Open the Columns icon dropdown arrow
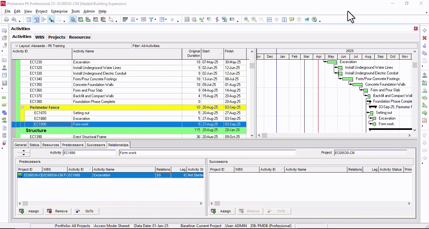 click(x=137, y=20)
